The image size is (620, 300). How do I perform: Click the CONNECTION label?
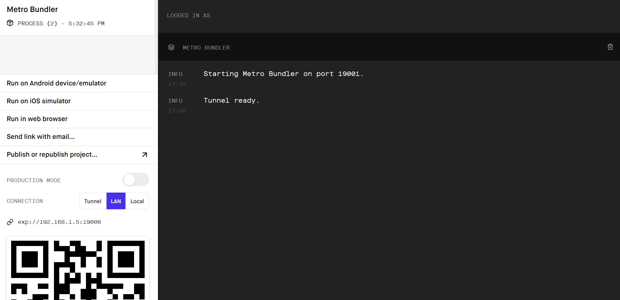[25, 201]
